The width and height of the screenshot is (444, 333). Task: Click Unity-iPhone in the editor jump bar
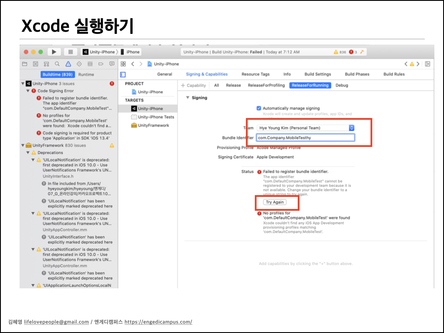pyautogui.click(x=163, y=64)
